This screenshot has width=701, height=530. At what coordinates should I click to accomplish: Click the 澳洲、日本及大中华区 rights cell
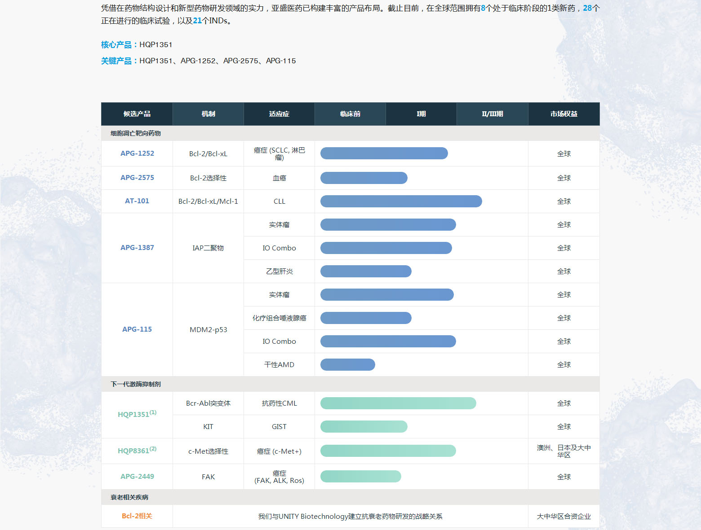564,451
